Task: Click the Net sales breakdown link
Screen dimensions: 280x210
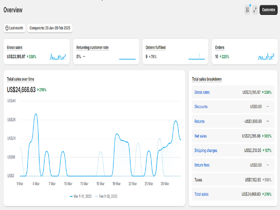Action: click(x=200, y=136)
